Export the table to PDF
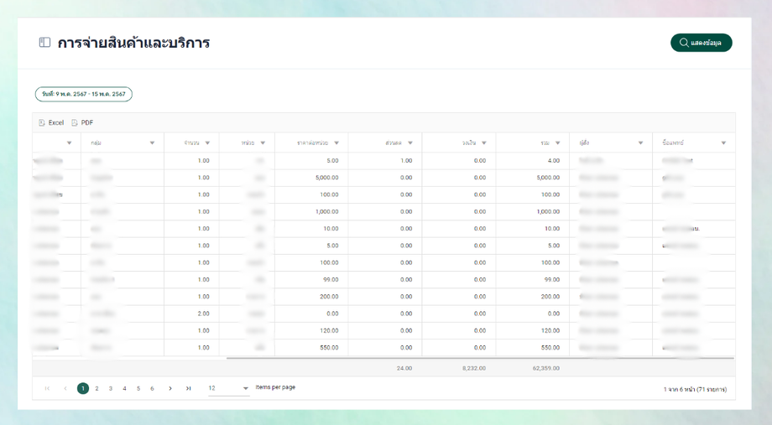Viewport: 772px width, 425px height. (82, 122)
